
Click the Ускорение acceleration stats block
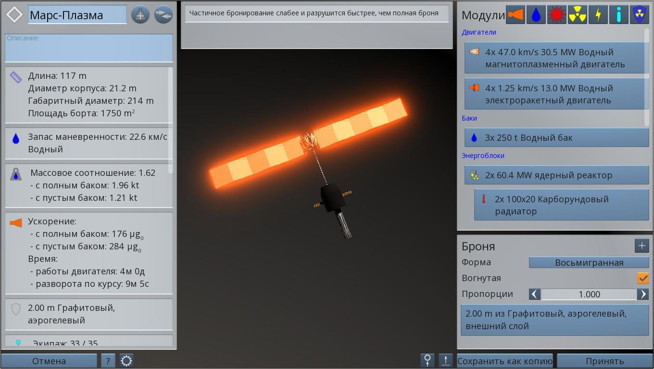(x=89, y=253)
